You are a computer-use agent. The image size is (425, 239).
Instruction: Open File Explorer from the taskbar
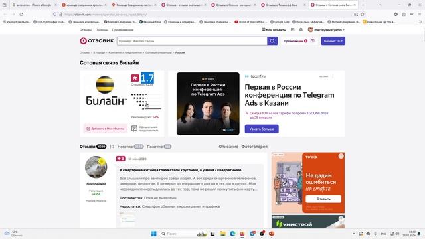coord(223,234)
